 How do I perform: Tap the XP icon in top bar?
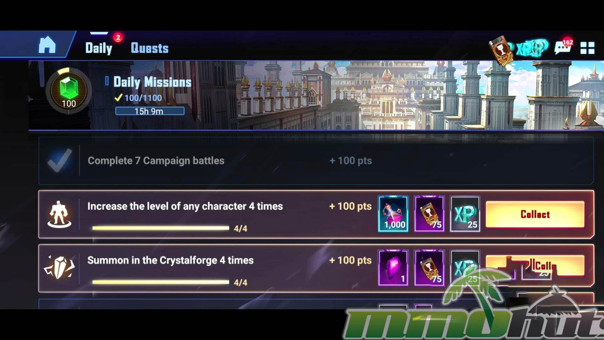point(532,48)
